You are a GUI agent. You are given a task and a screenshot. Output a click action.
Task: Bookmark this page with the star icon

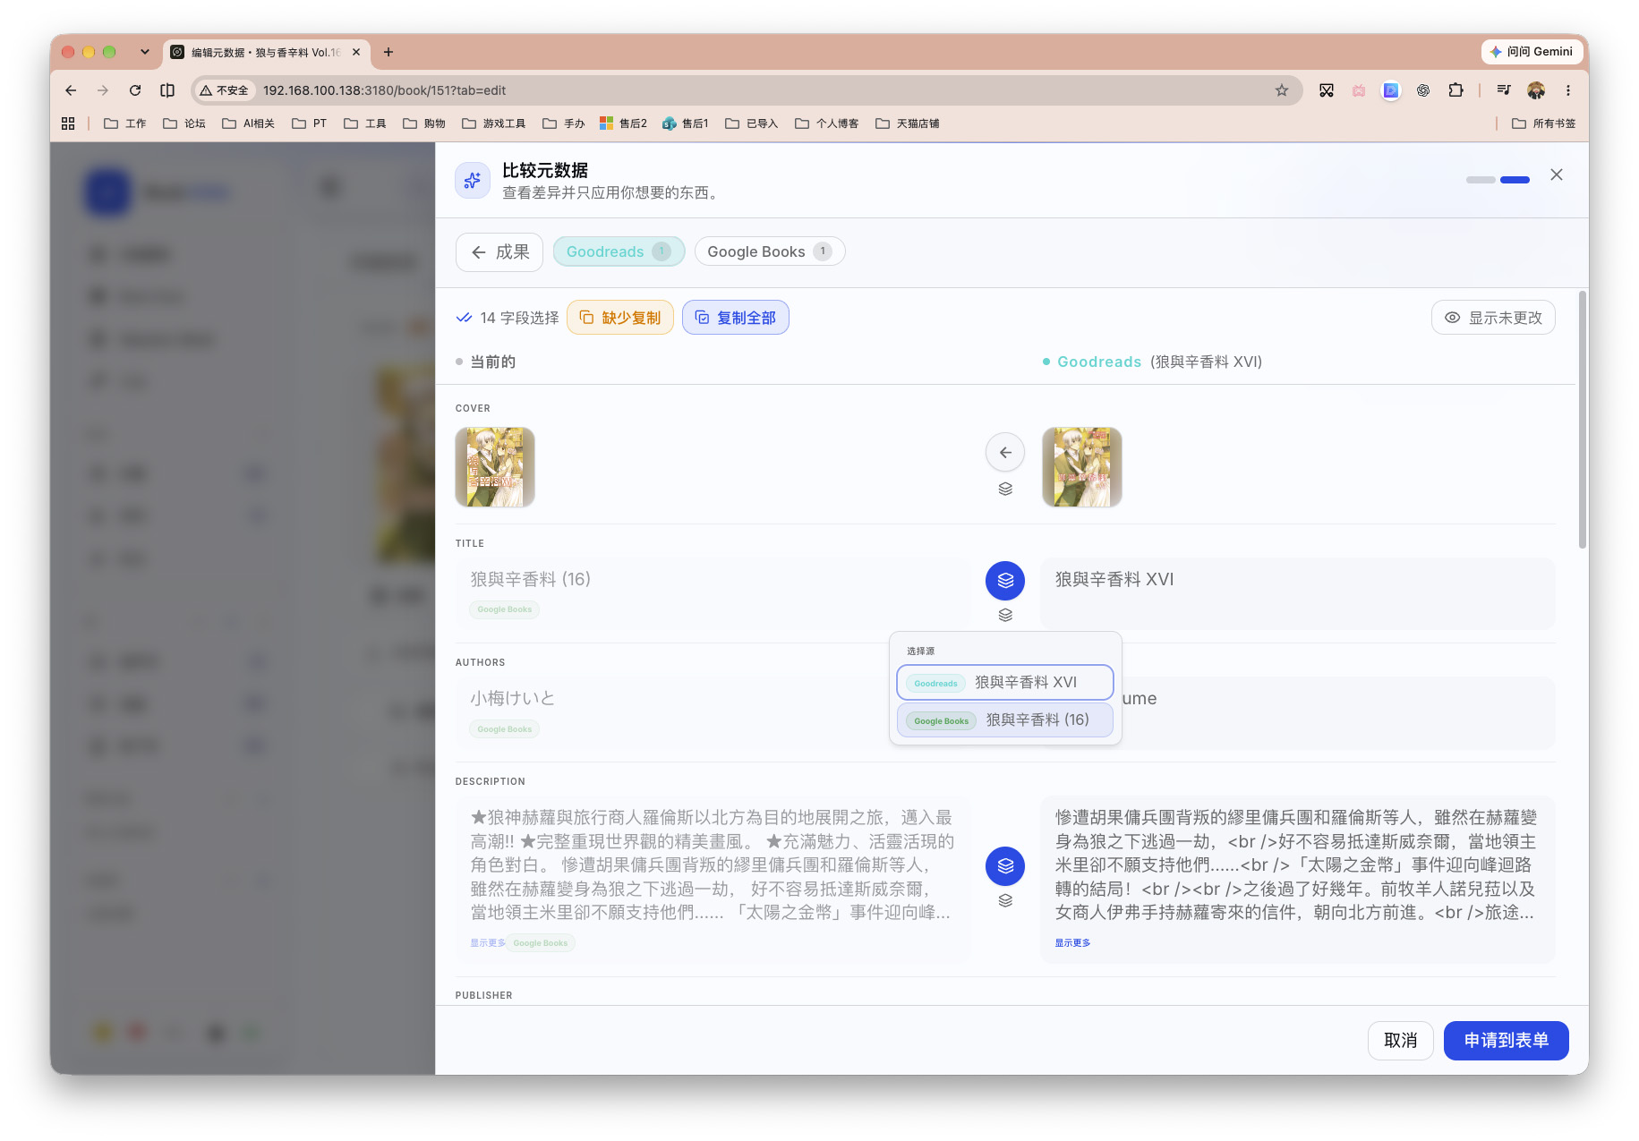(x=1282, y=90)
